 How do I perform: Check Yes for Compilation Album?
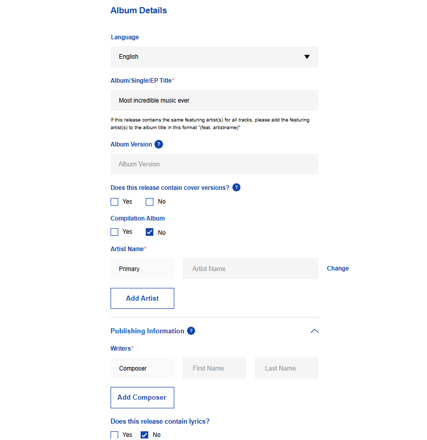coord(114,232)
